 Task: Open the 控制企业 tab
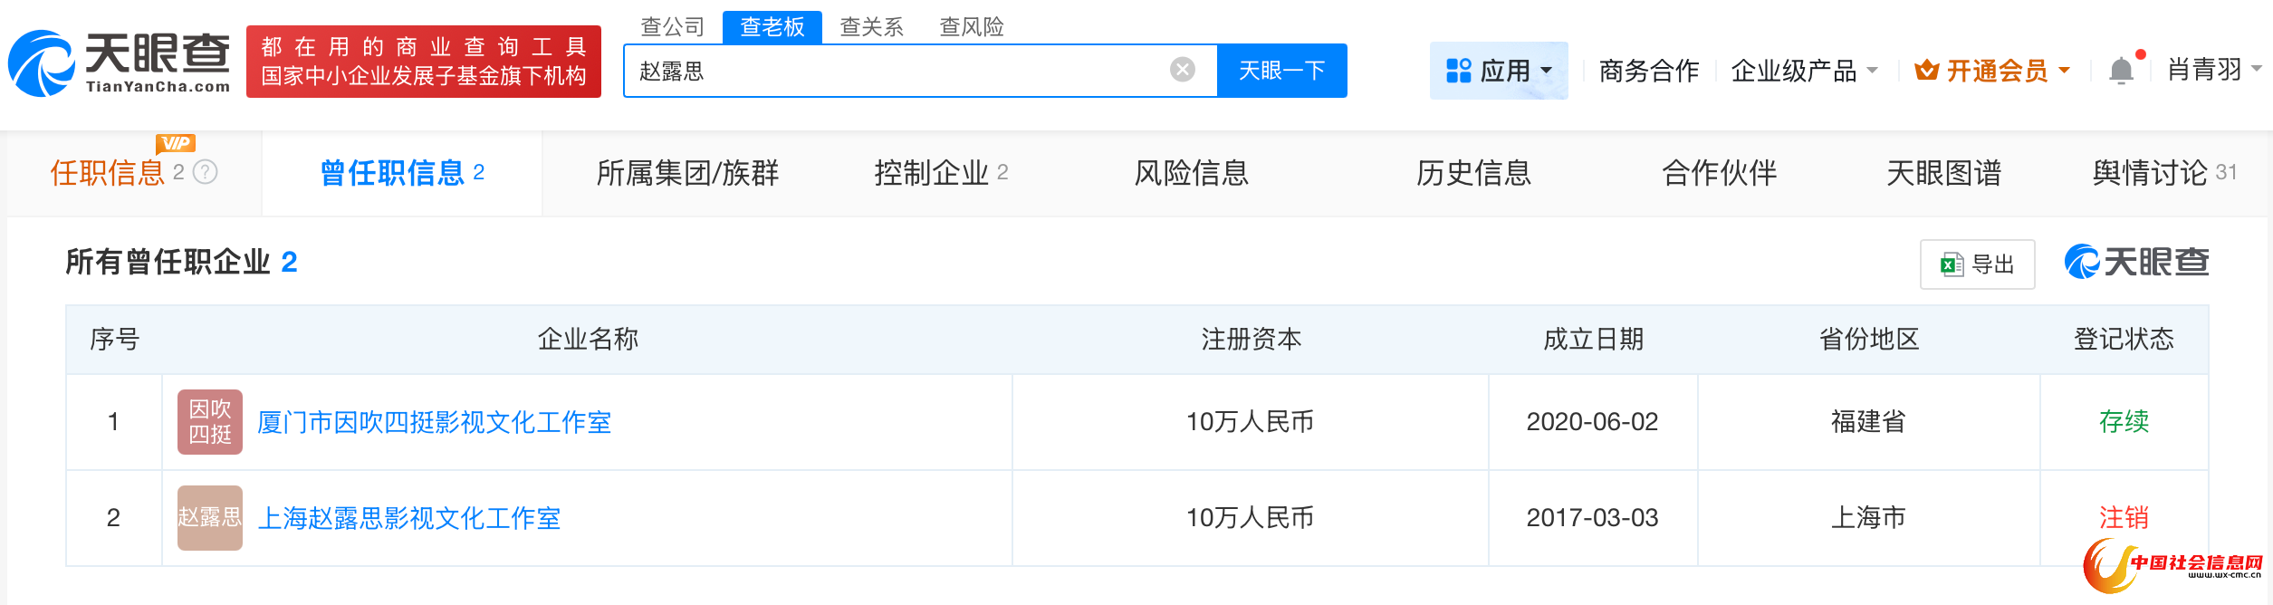pos(940,173)
